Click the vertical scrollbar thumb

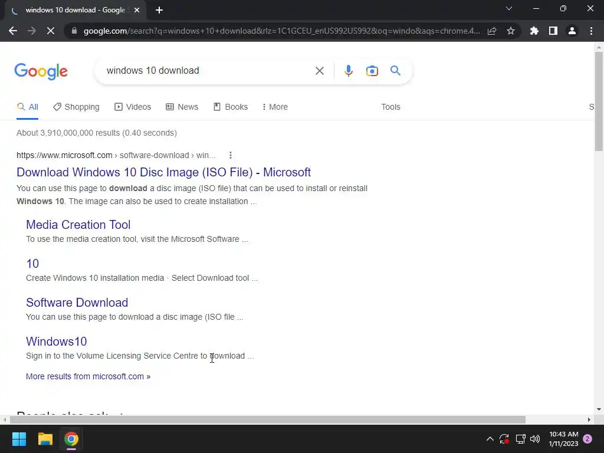pos(599,101)
